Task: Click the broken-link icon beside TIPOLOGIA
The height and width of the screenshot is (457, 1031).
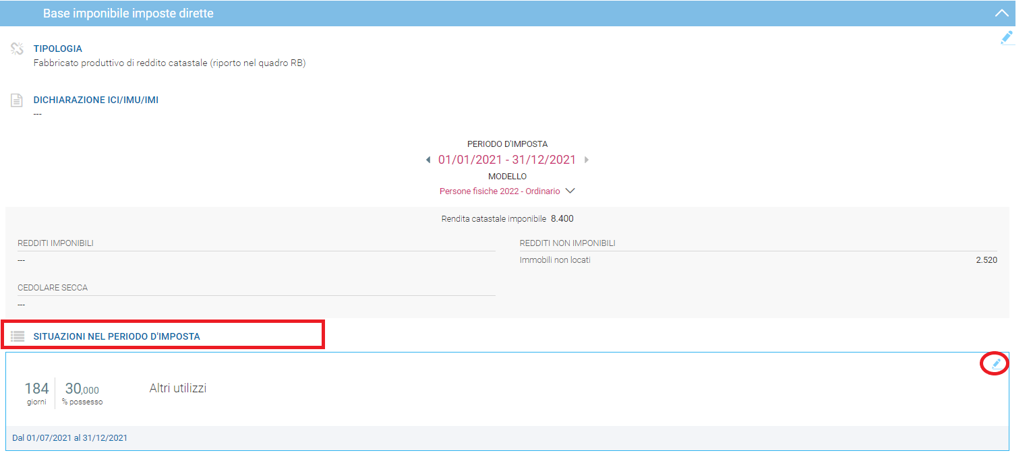Action: coord(18,49)
